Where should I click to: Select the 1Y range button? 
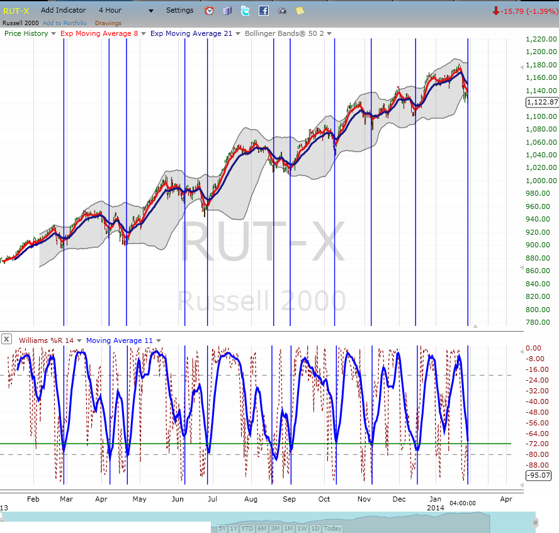234,529
